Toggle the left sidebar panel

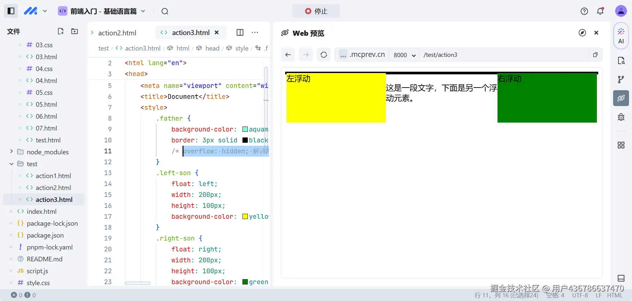click(11, 11)
